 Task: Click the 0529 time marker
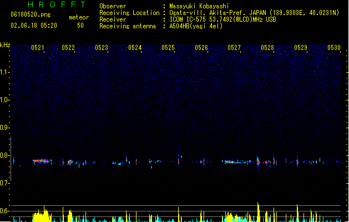coord(301,48)
